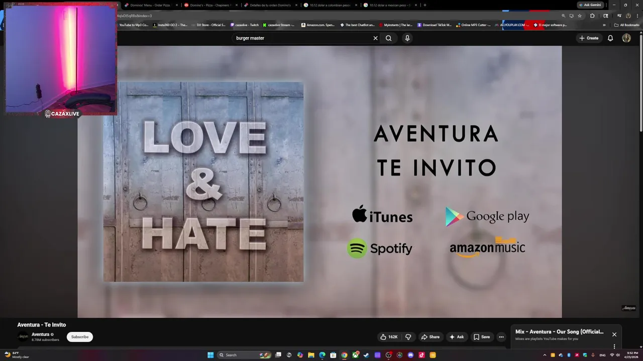Like the video with 162K thumbs up

click(389, 337)
